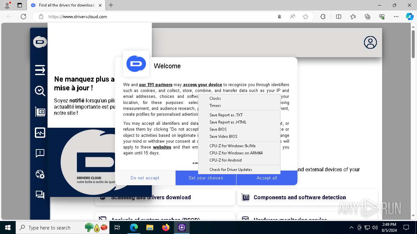Open the globe settings sidebar icon
Viewport: 417px width, 234px height.
tap(40, 174)
